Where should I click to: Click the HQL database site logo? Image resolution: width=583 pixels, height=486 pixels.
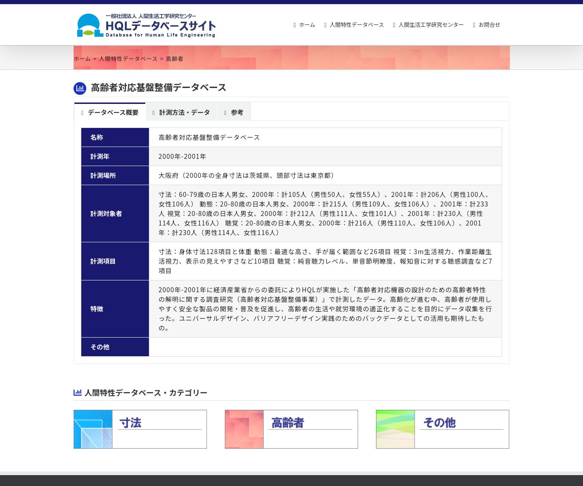pos(146,25)
